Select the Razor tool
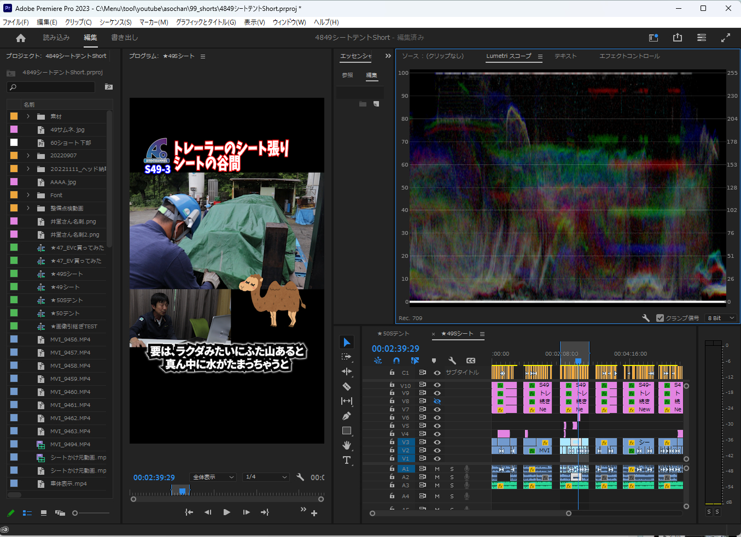The height and width of the screenshot is (537, 741). [x=347, y=386]
